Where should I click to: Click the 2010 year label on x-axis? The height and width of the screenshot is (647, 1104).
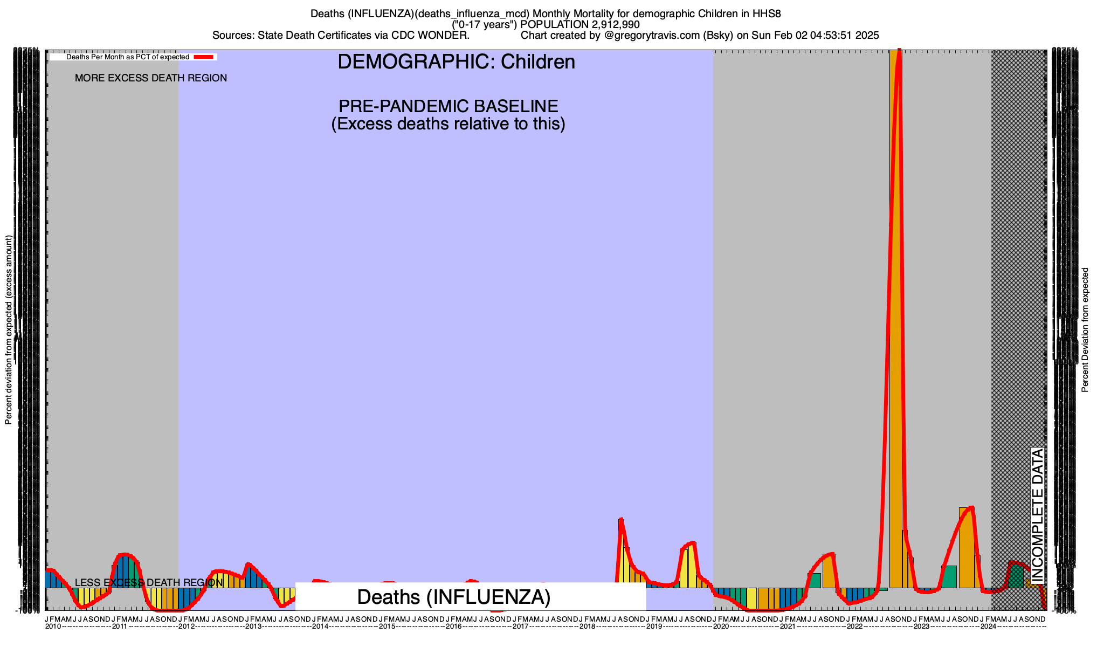point(53,627)
